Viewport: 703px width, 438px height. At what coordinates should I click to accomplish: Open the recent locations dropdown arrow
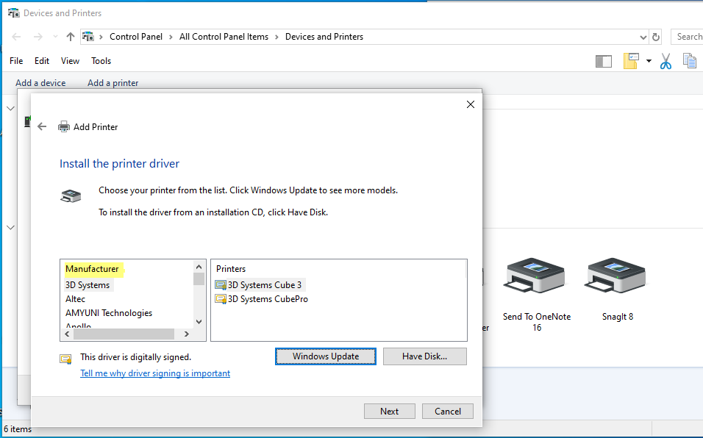tap(55, 37)
